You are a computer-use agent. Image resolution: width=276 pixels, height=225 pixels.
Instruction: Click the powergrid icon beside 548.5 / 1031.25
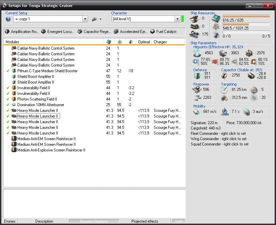(216, 27)
